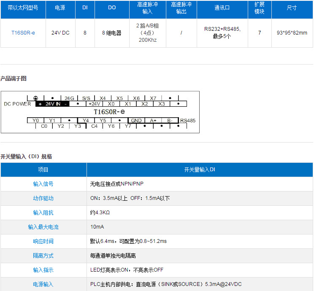Click the 约4.3KΩ impedance value

100,213
